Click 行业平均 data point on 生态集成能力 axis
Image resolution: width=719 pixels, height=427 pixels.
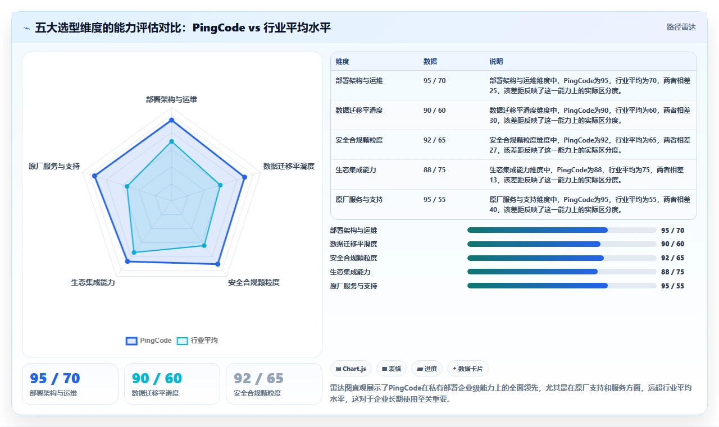coord(134,253)
